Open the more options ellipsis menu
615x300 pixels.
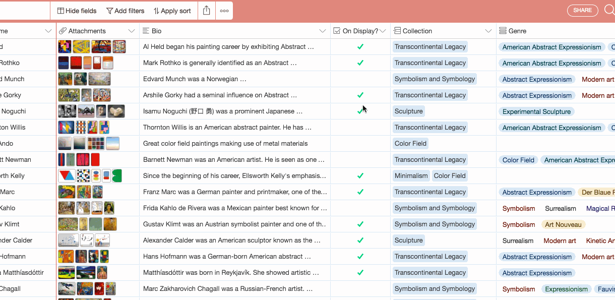[224, 11]
